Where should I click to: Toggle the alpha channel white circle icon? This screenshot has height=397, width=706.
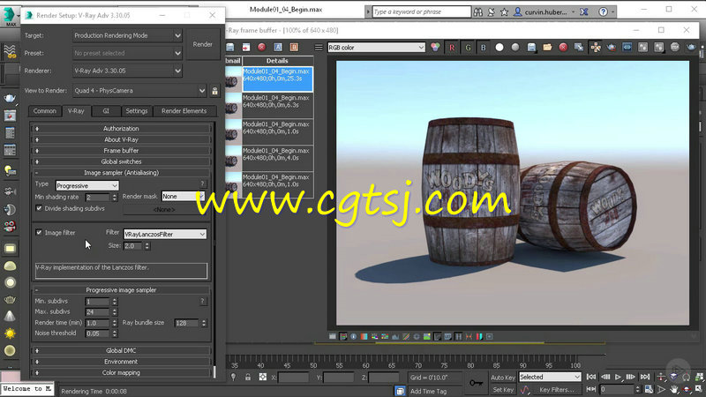tap(499, 48)
